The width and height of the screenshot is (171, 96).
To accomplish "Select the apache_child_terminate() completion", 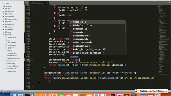I will coord(97,53).
